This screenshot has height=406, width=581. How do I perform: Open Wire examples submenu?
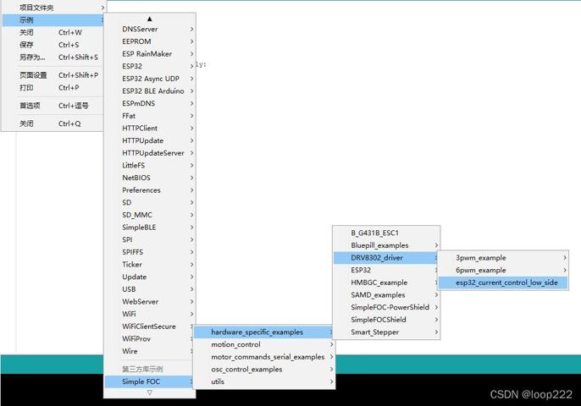(x=150, y=351)
